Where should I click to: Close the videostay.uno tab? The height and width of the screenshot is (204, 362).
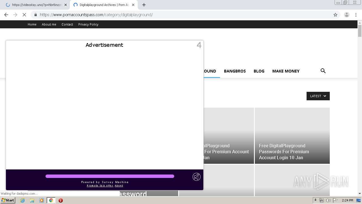[66, 5]
